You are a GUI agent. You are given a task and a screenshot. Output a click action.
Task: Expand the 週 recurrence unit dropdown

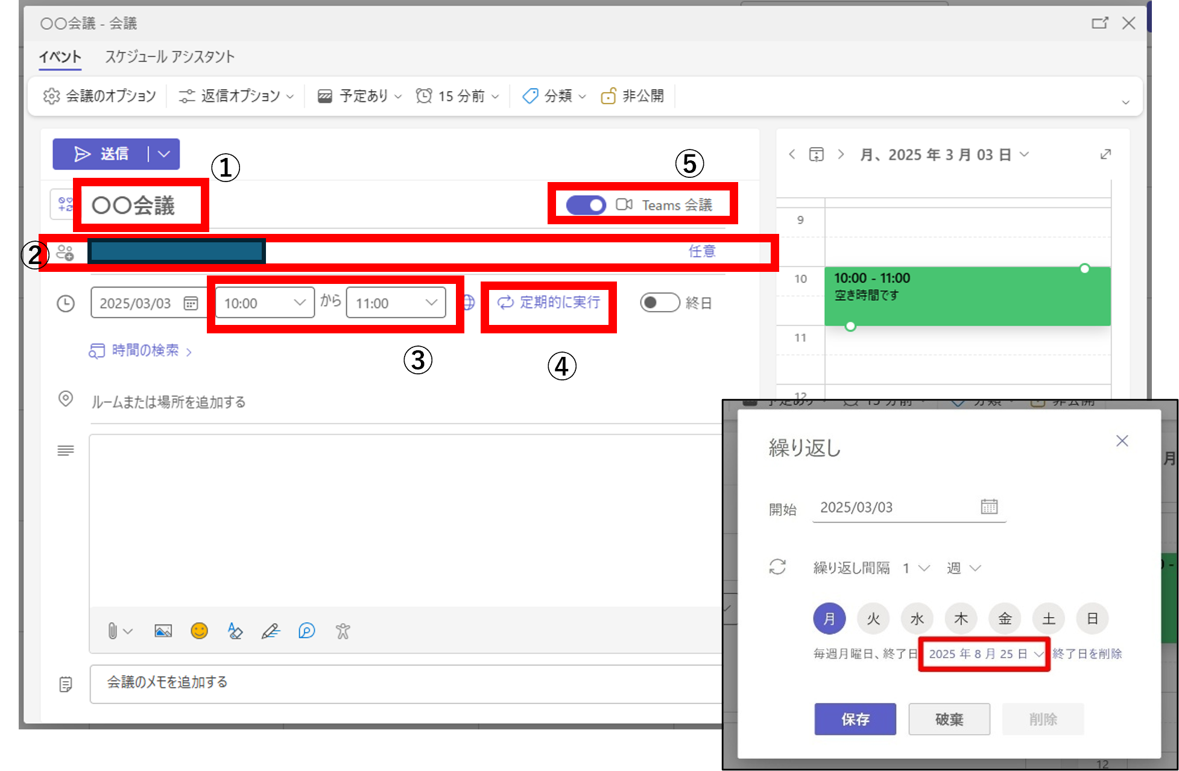pos(964,568)
